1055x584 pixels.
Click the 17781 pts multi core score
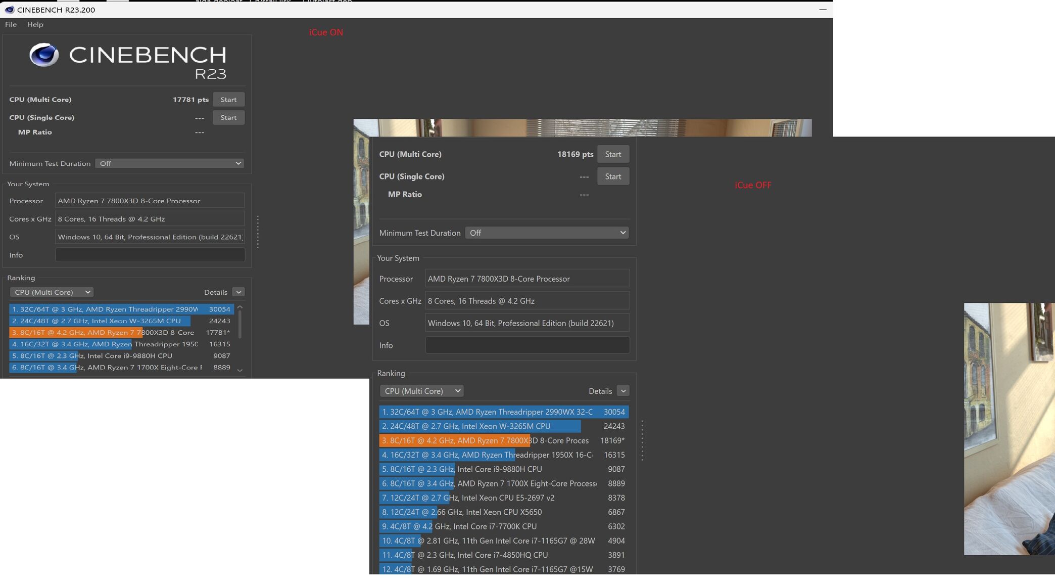click(190, 100)
